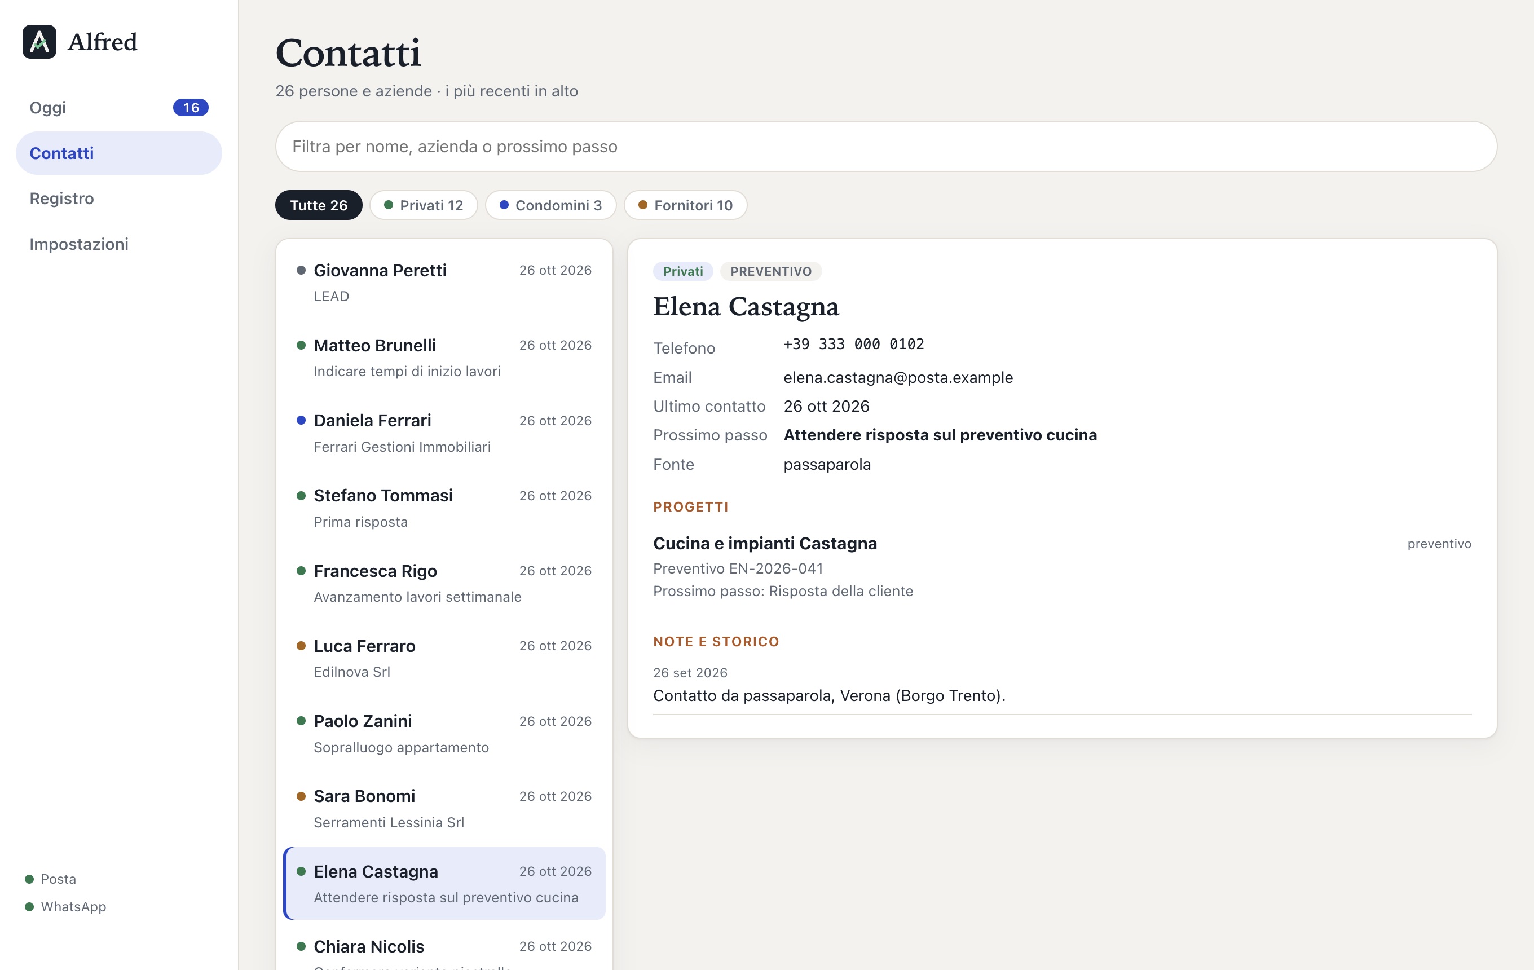1534x970 pixels.
Task: Filter contacts by Privati 12
Action: tap(424, 205)
